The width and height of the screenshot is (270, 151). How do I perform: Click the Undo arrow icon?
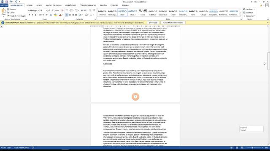(11, 2)
